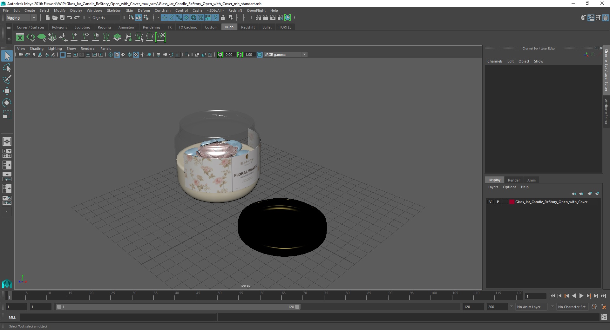The image size is (610, 330).
Task: Open render settings clapperboard gear icon
Action: point(280,18)
